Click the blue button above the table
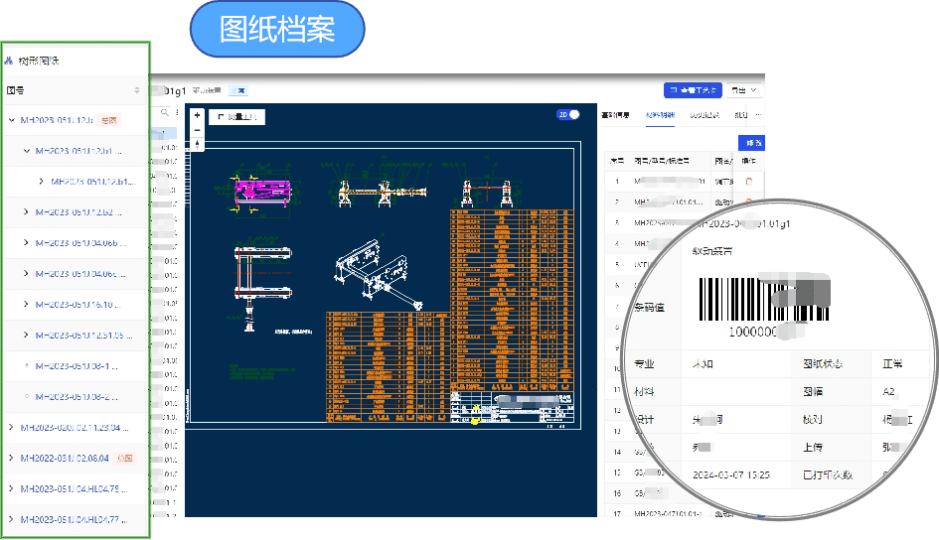This screenshot has height=540, width=939. click(x=751, y=142)
